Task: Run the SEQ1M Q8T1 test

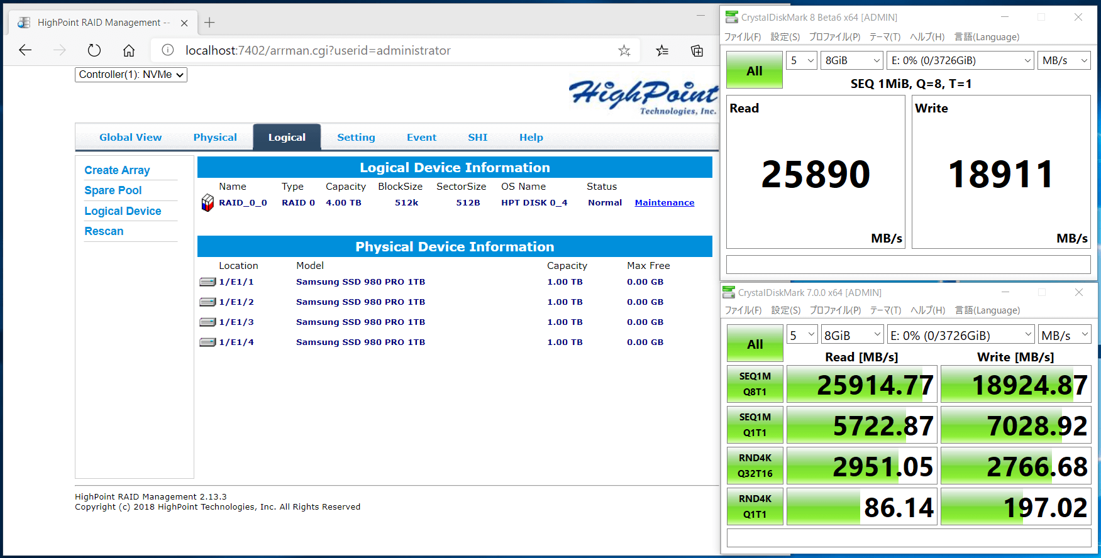Action: [x=755, y=384]
